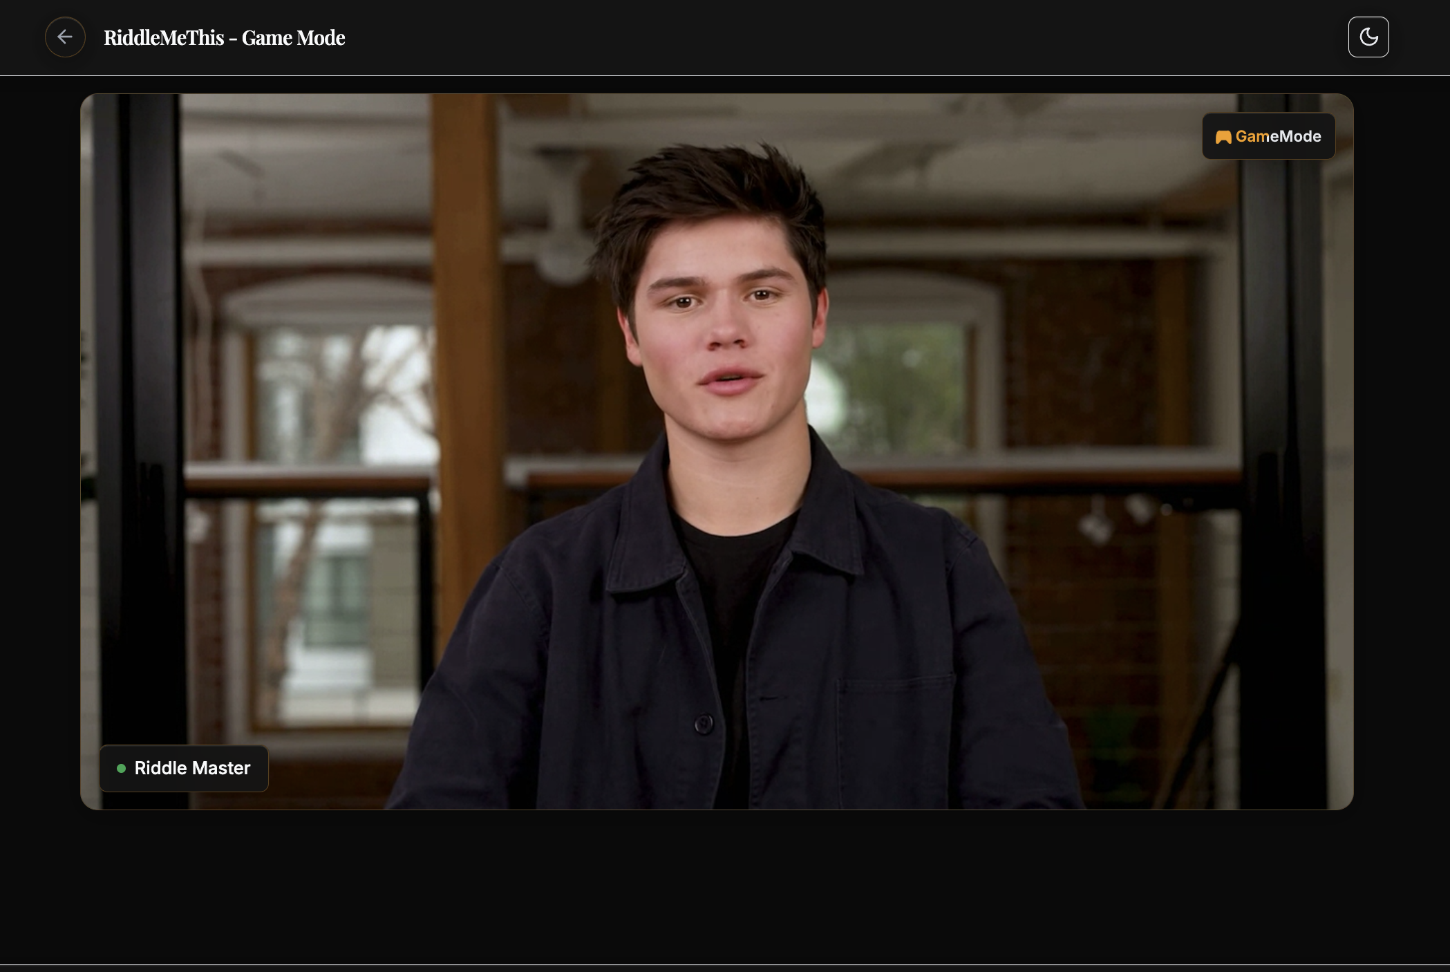
Task: Click the RiddleMeThis - Game Mode title
Action: click(224, 38)
